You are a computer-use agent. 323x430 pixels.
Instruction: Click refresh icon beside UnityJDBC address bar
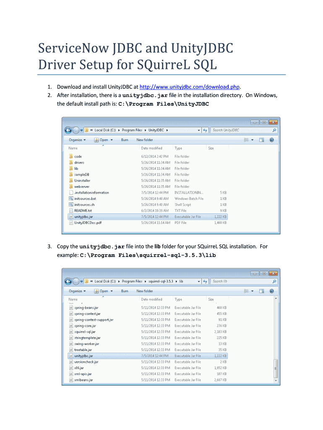[205, 130]
